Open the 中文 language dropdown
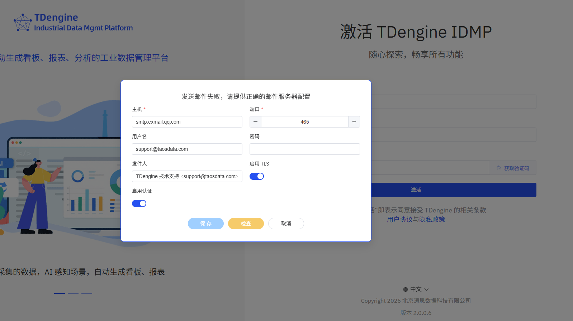 tap(416, 289)
